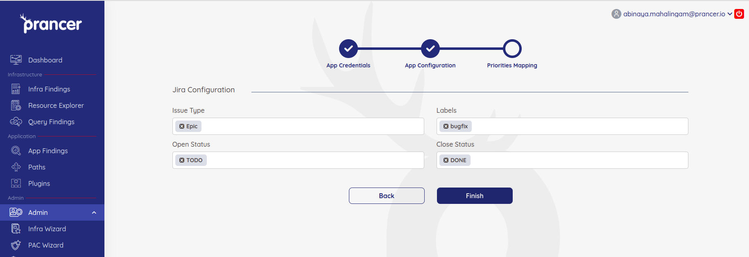
Task: Expand the user account dropdown arrow
Action: [730, 14]
